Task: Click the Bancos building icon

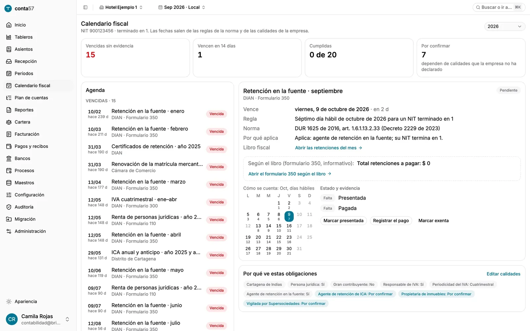Action: [9, 159]
